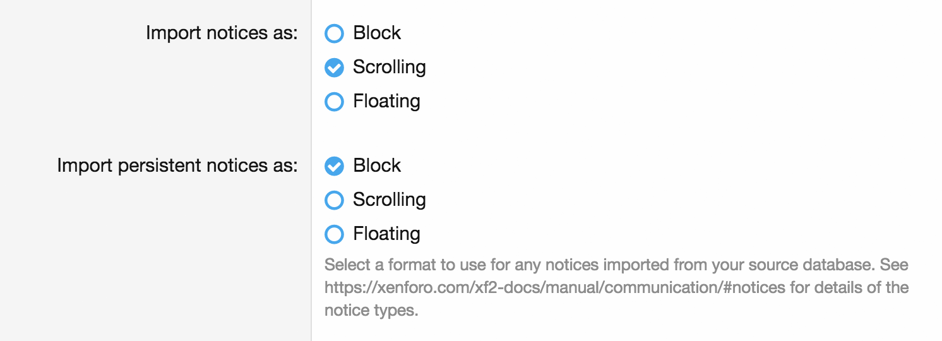
Task: Choose Floating radio for Import notices
Action: coord(334,102)
